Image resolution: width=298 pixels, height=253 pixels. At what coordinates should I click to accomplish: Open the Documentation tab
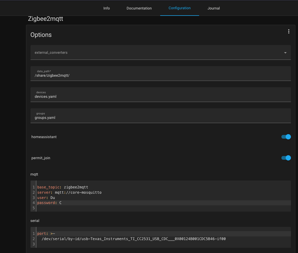coord(139,8)
